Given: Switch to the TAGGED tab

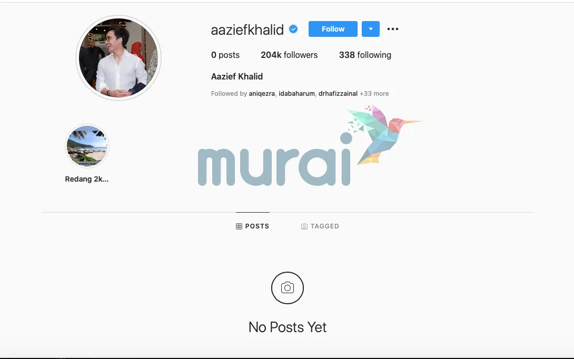Looking at the screenshot, I should pyautogui.click(x=320, y=226).
